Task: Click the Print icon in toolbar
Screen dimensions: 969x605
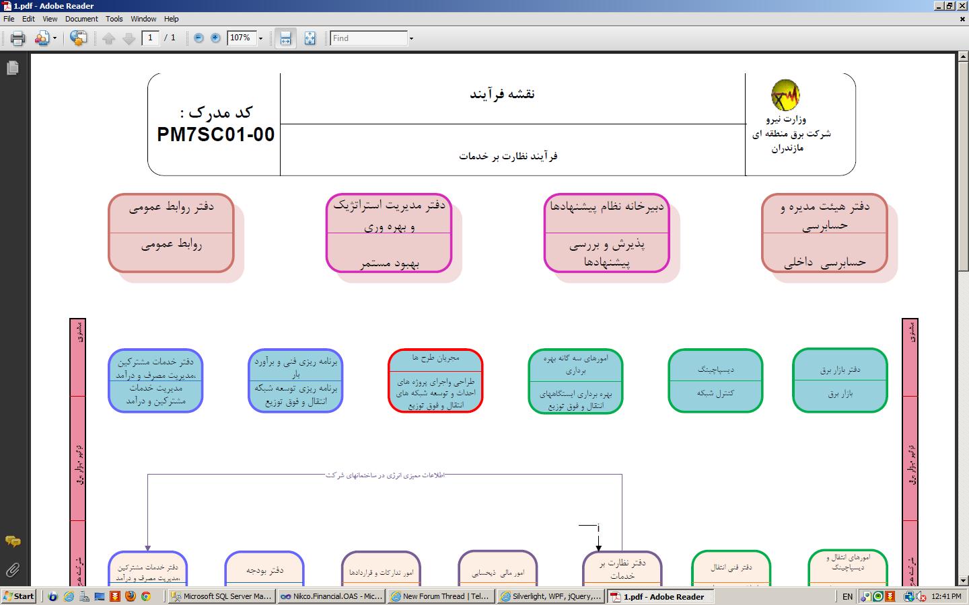Action: tap(18, 38)
